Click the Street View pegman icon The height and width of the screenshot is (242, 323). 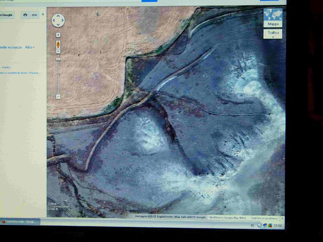coord(58,44)
